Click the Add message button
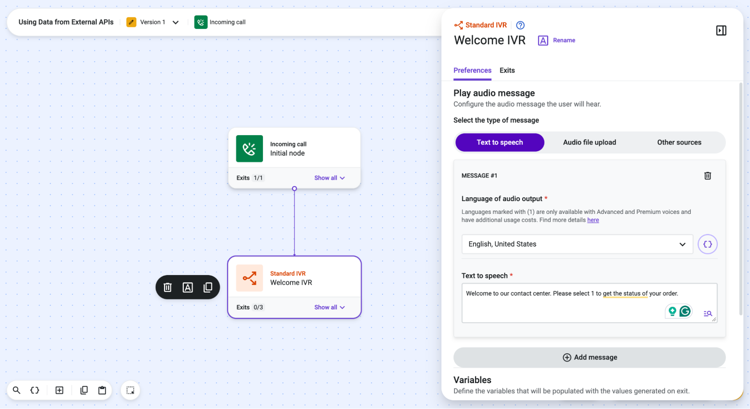The width and height of the screenshot is (750, 409). click(589, 358)
